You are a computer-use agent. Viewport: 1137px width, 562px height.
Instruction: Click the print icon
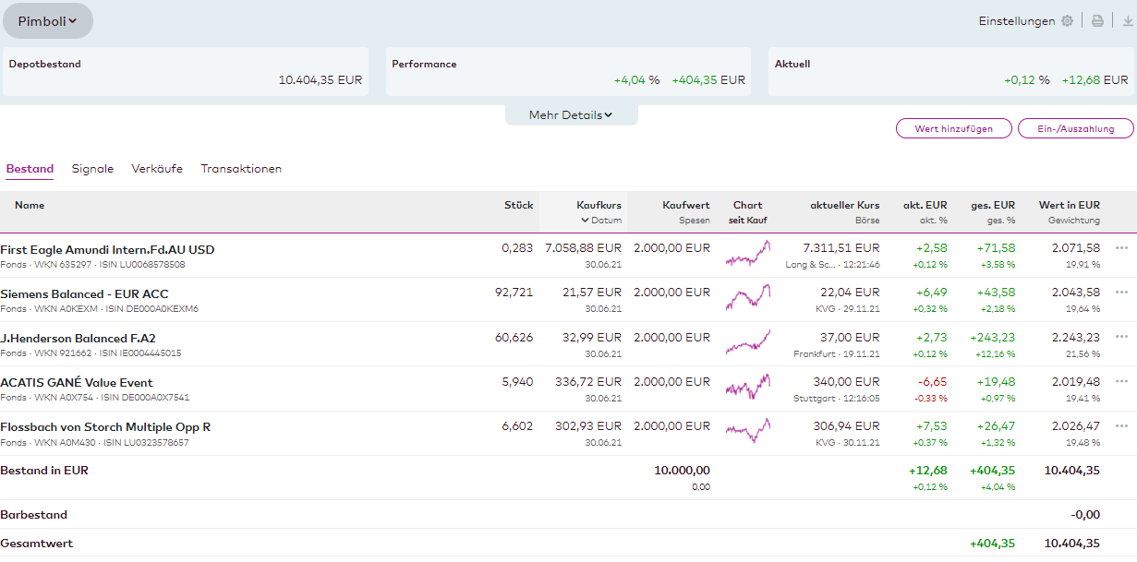coord(1097,21)
